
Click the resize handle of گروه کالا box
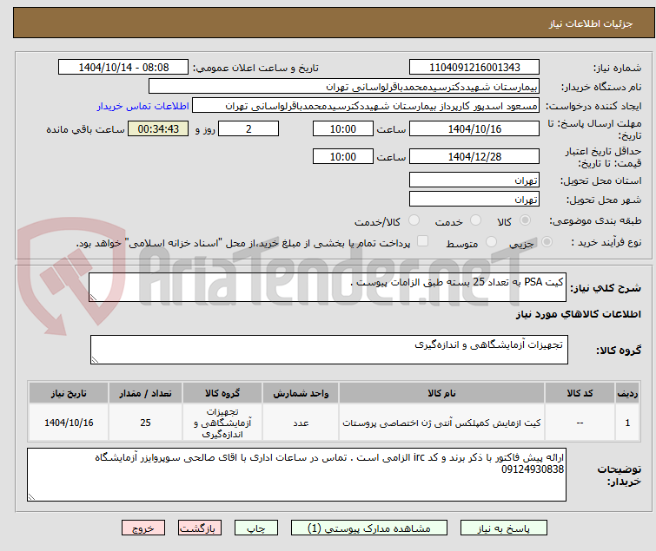click(x=95, y=360)
